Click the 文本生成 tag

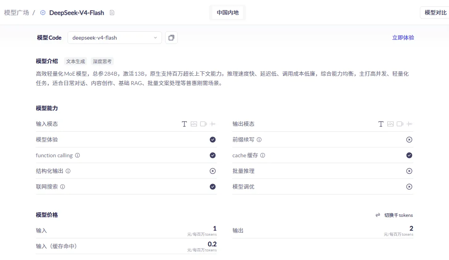pyautogui.click(x=75, y=62)
